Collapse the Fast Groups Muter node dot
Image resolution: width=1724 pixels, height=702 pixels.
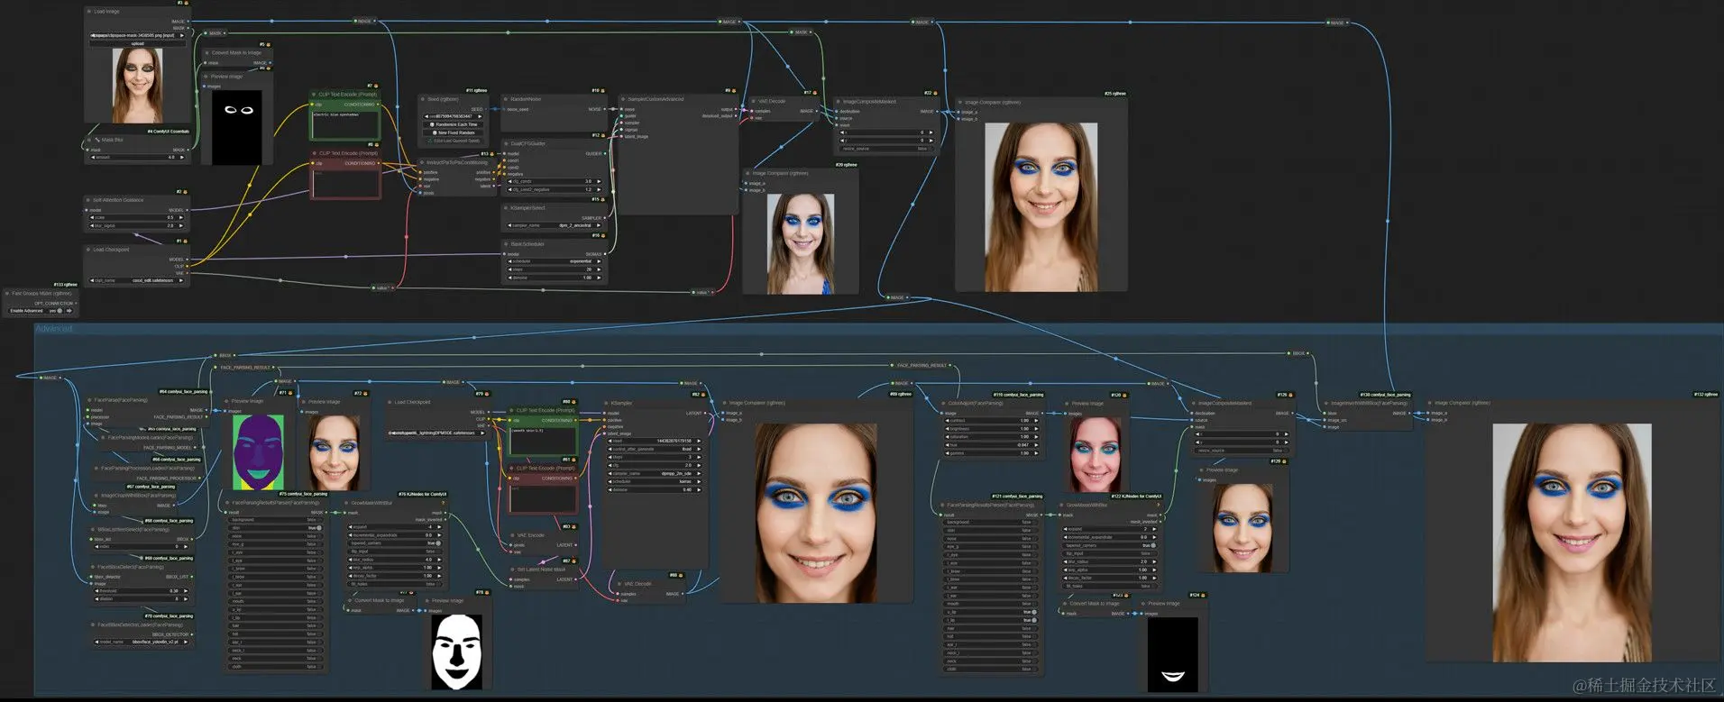tap(7, 293)
